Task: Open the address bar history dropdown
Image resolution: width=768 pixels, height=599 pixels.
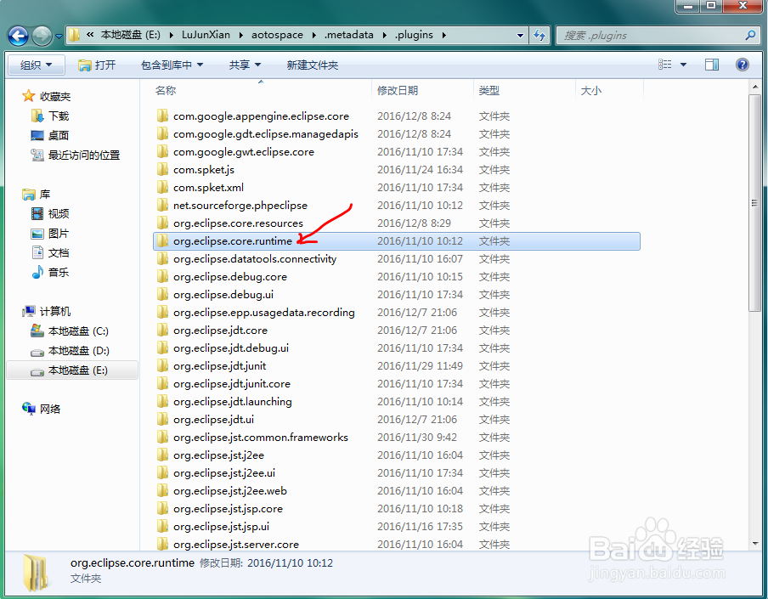Action: [x=520, y=36]
